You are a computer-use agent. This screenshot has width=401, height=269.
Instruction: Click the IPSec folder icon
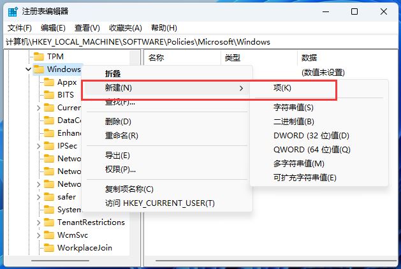click(48, 146)
